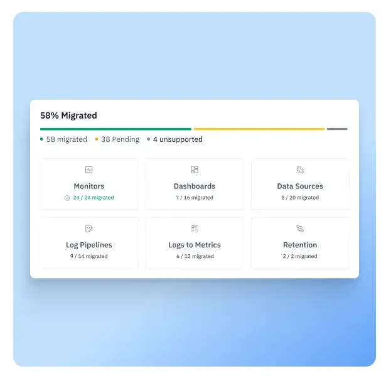Click the gray unsupported legend dot

[x=149, y=139]
